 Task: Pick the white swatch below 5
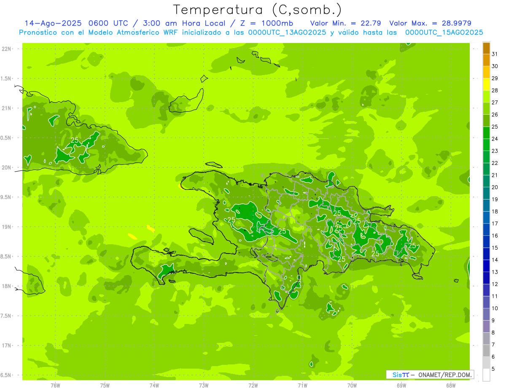coord(486,375)
